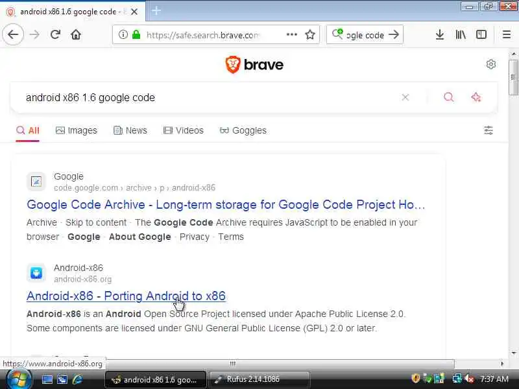The height and width of the screenshot is (389, 519).
Task: Click the horizontal scrollbar thumb
Action: pos(233,364)
